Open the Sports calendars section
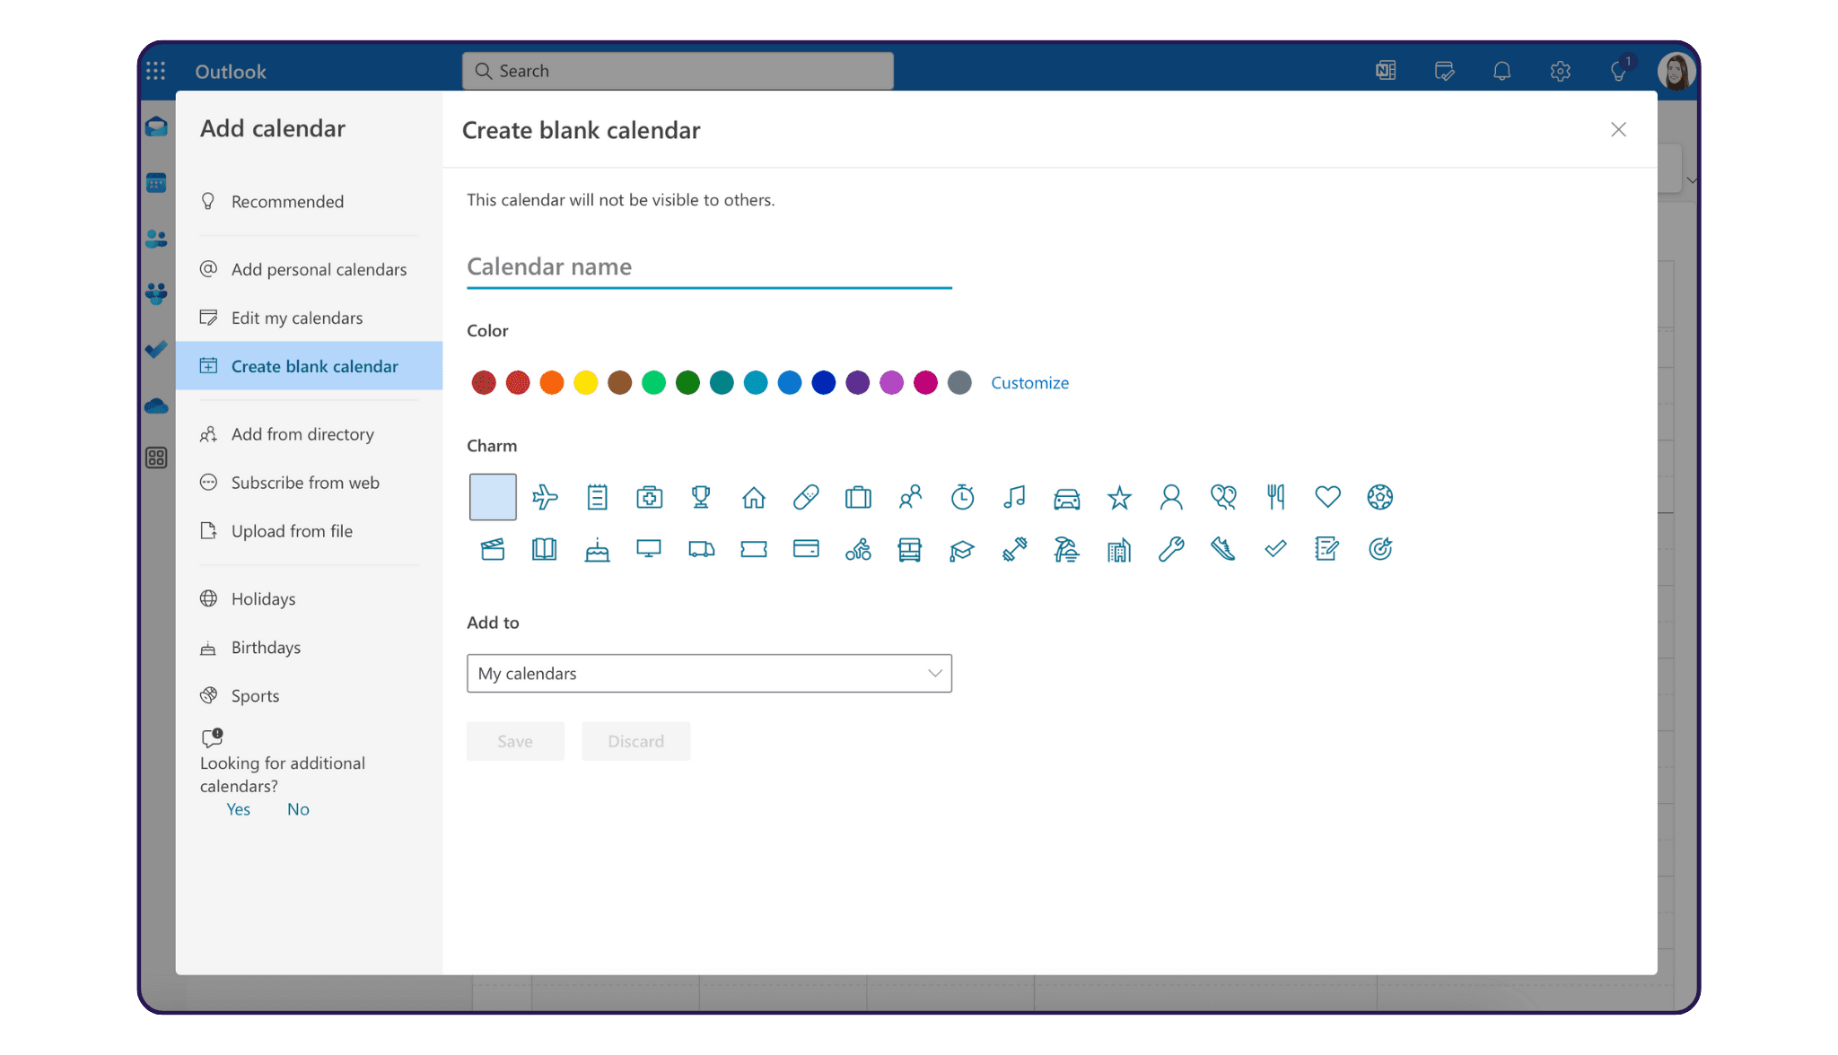Viewport: 1838px width, 1055px height. pyautogui.click(x=310, y=695)
